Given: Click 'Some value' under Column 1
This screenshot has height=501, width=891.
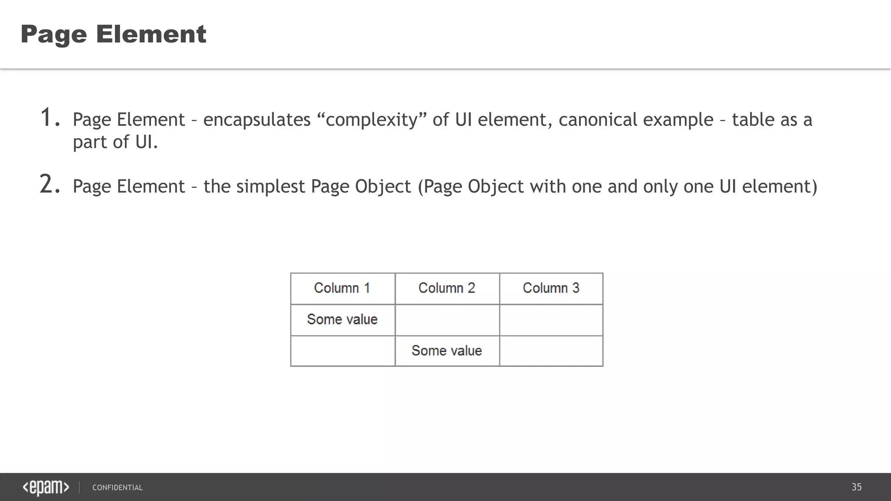Looking at the screenshot, I should point(342,320).
